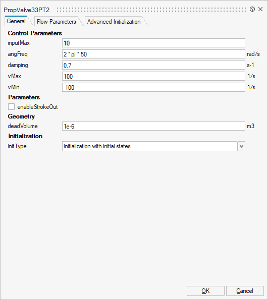The height and width of the screenshot is (300, 268).
Task: Click the PropValve33PT2 dialog title
Action: [26, 10]
